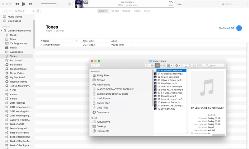
Task: Open Finder's Action gear dropdown
Action: pyautogui.click(x=178, y=65)
